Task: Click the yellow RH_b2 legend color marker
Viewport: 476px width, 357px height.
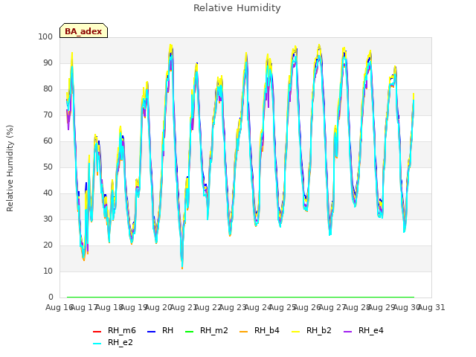Action: tap(295, 332)
